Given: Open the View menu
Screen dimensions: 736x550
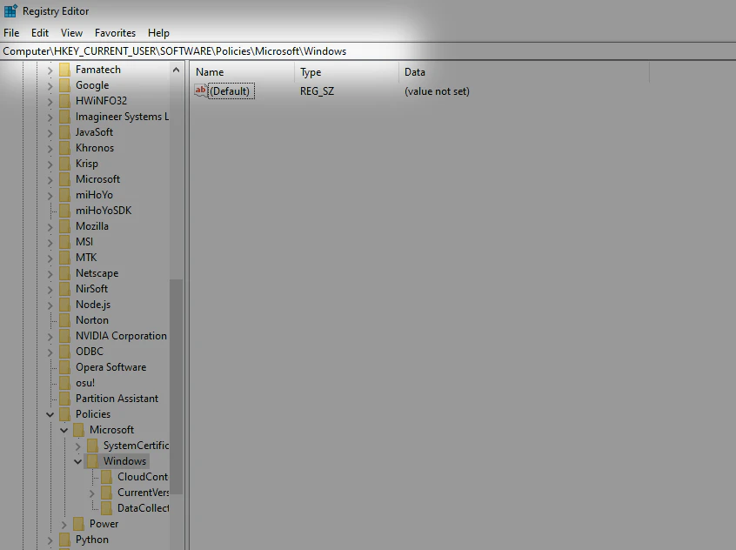Looking at the screenshot, I should click(x=71, y=33).
